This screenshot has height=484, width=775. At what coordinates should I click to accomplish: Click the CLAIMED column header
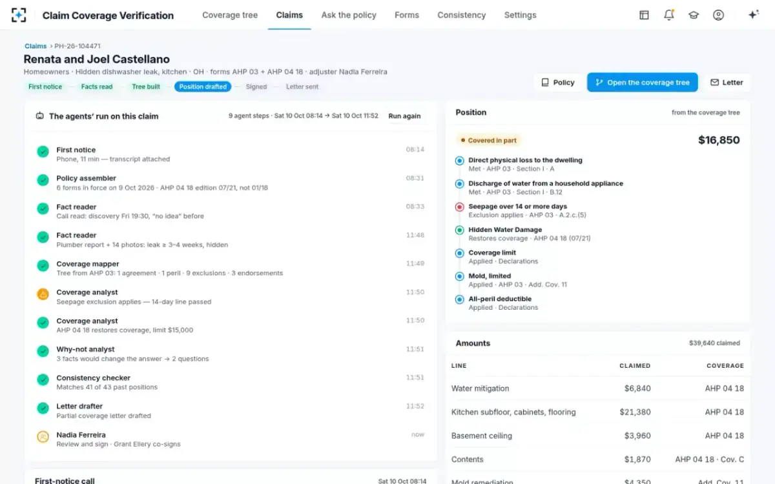[x=635, y=366]
